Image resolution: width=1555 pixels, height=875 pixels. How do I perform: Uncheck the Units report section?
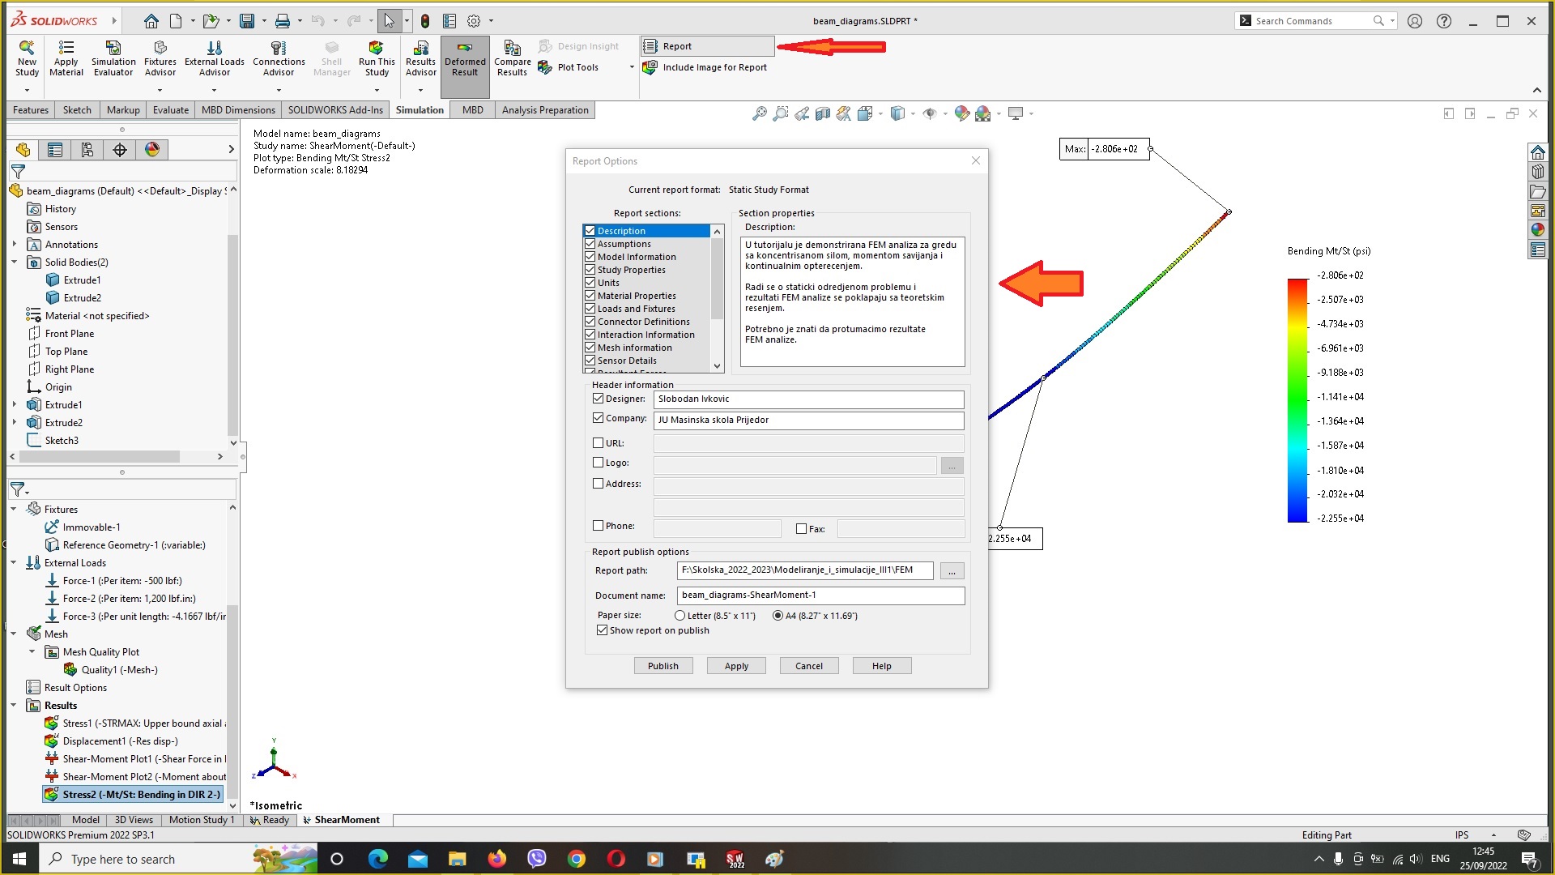click(x=590, y=283)
